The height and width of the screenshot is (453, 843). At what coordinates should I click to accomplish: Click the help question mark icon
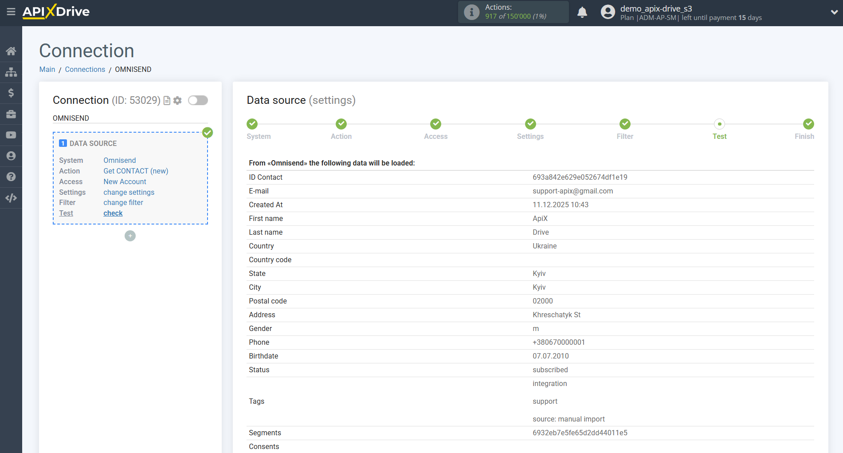coord(11,177)
